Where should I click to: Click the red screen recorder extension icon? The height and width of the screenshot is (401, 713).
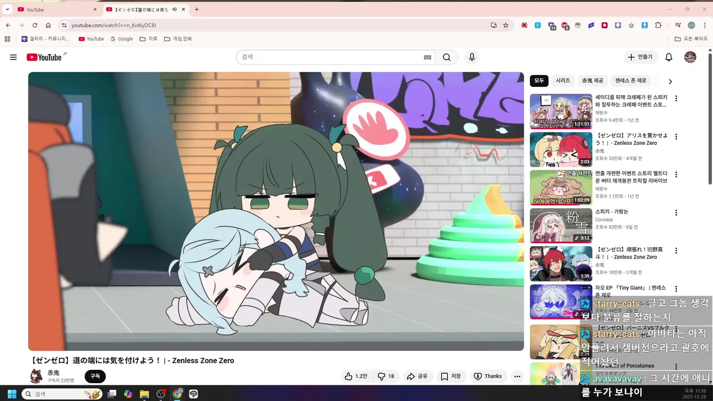click(604, 25)
